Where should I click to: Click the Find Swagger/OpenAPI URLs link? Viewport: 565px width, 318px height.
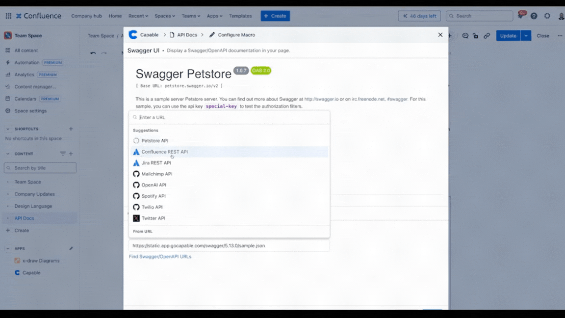point(160,256)
